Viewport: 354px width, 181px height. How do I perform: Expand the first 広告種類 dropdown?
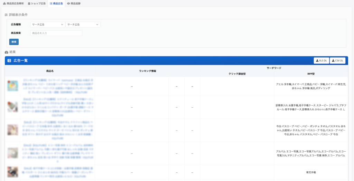point(47,25)
